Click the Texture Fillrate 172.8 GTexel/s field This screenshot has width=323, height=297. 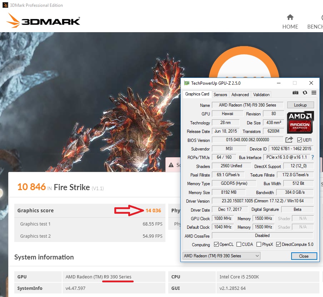coord(295,175)
